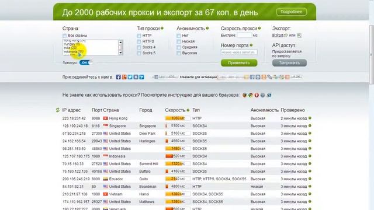Click speed bar in the 24.162.166.54 row
The image size is (374, 210).
178,141
